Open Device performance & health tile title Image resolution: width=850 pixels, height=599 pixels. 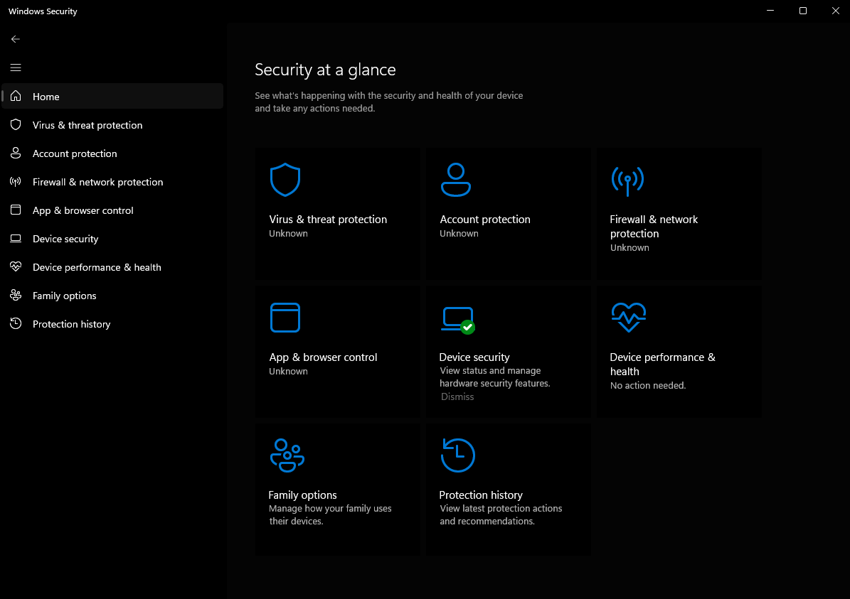(662, 365)
